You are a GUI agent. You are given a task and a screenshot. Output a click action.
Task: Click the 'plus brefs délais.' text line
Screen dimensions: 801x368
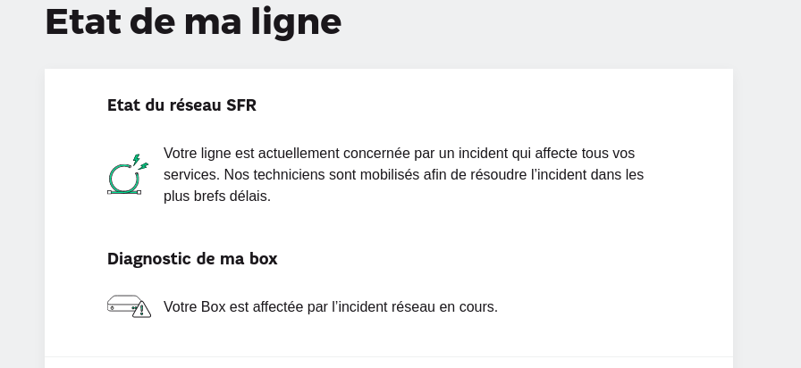[x=216, y=196]
